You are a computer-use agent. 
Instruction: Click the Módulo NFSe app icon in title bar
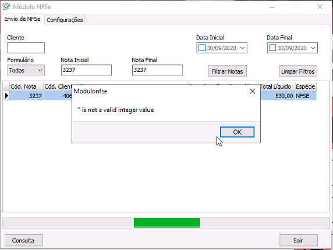pos(6,7)
